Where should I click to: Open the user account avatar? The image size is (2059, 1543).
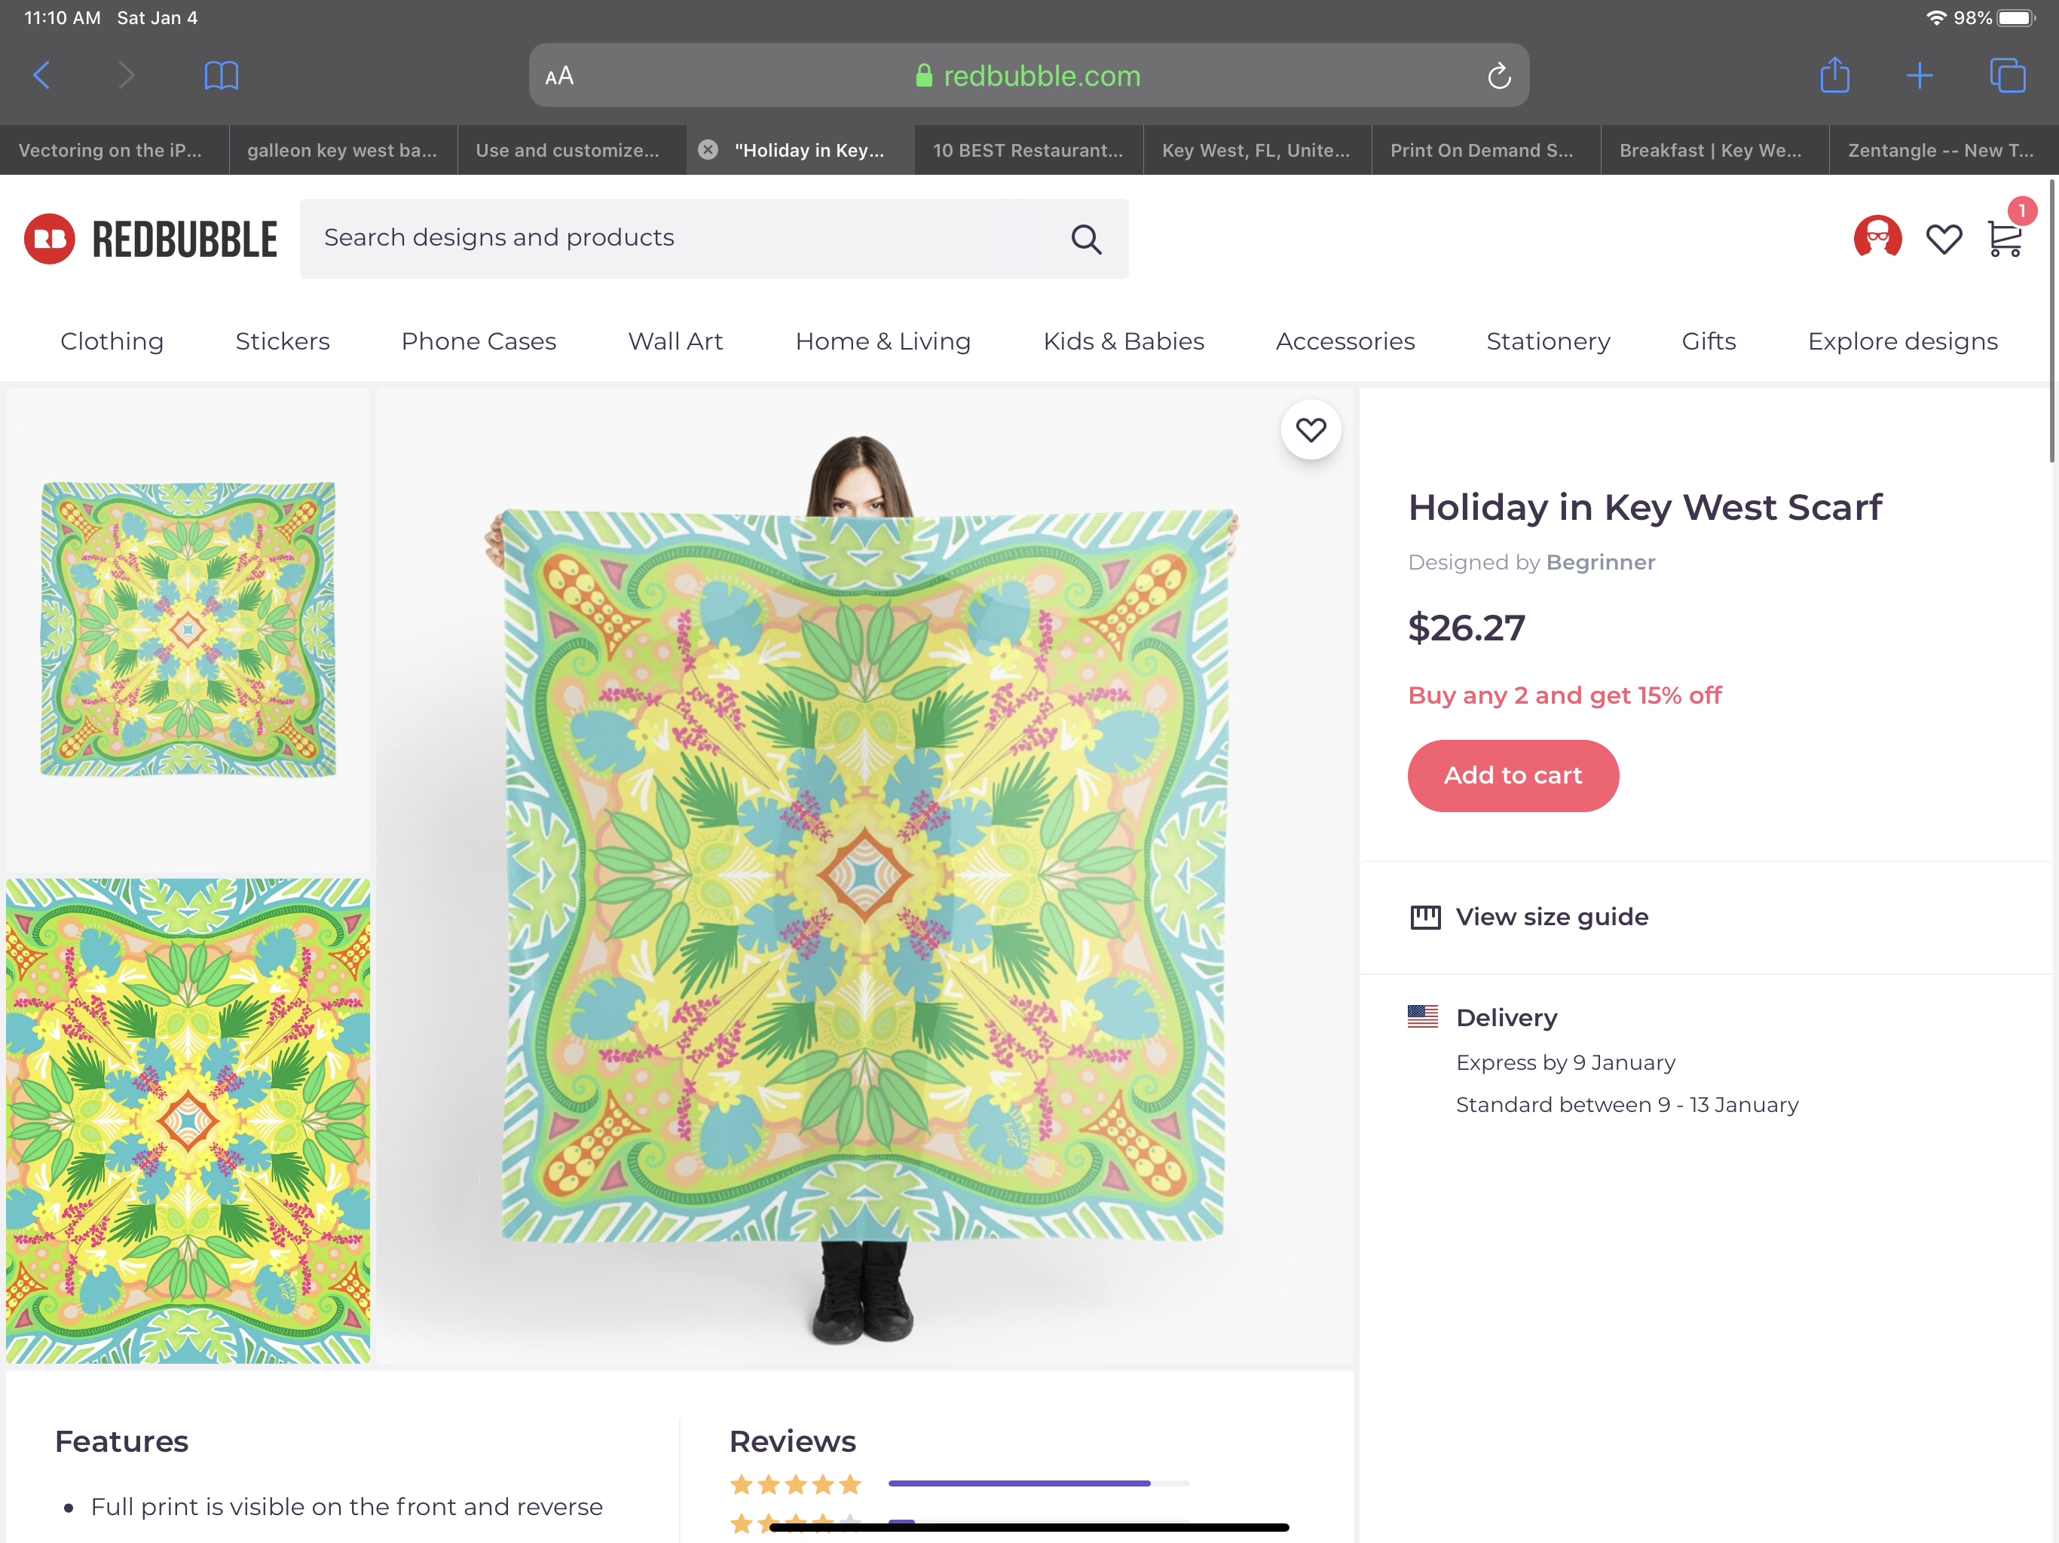pos(1877,238)
